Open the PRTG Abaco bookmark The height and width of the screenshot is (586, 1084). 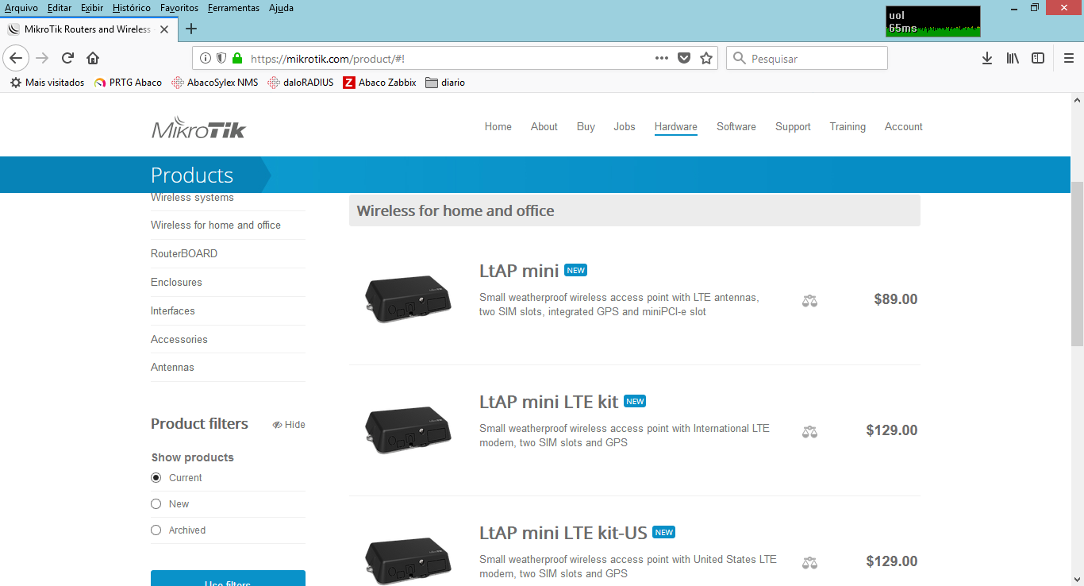click(128, 83)
